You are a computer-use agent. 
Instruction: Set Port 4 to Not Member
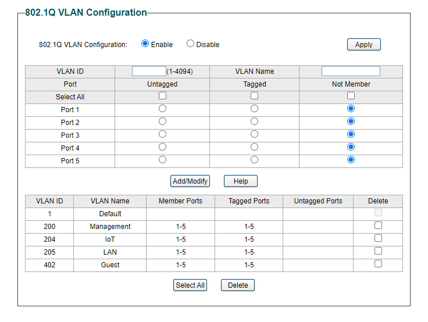click(x=351, y=147)
